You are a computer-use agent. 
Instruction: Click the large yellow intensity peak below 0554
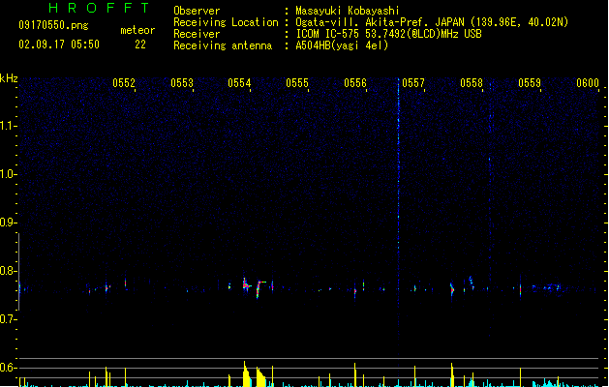(x=246, y=374)
